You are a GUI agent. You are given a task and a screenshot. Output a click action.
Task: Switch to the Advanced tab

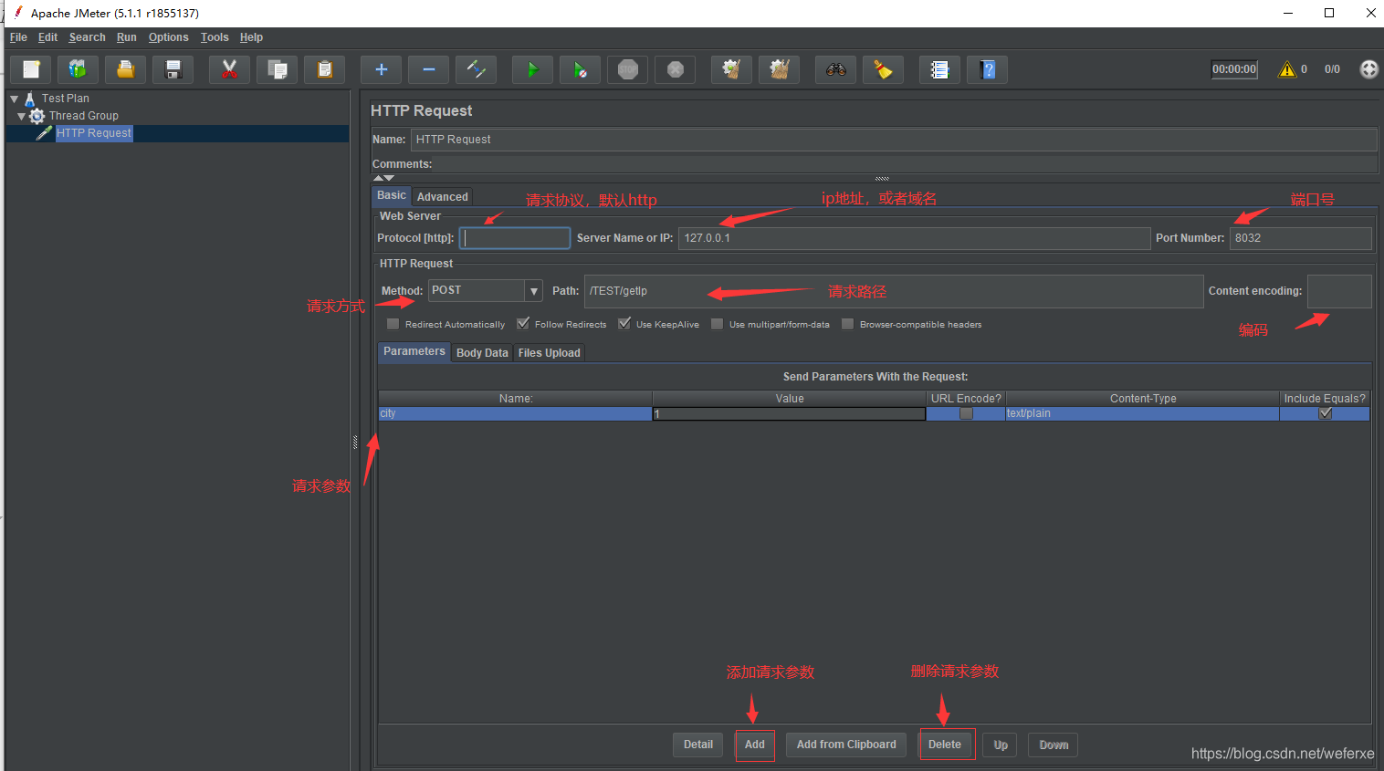coord(442,196)
